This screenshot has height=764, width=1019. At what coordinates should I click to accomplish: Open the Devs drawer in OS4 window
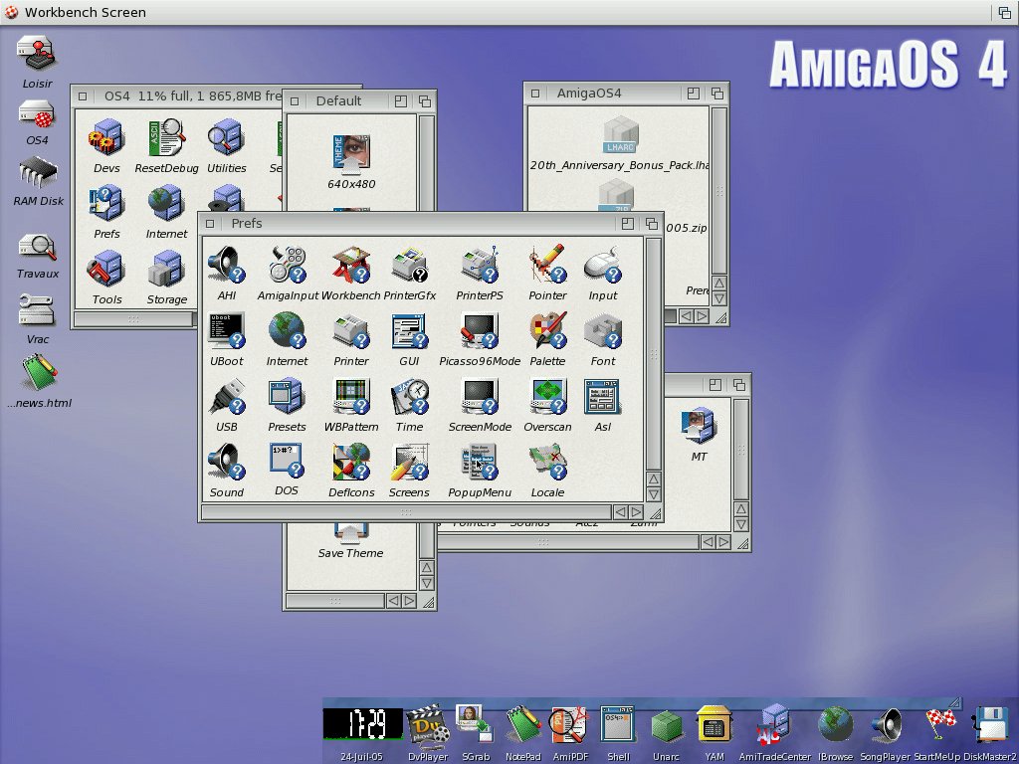point(106,137)
